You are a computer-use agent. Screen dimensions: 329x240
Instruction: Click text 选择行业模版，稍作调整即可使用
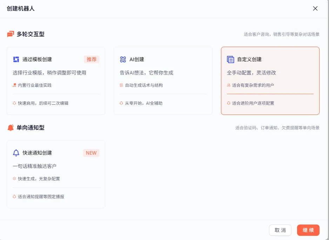[49, 73]
